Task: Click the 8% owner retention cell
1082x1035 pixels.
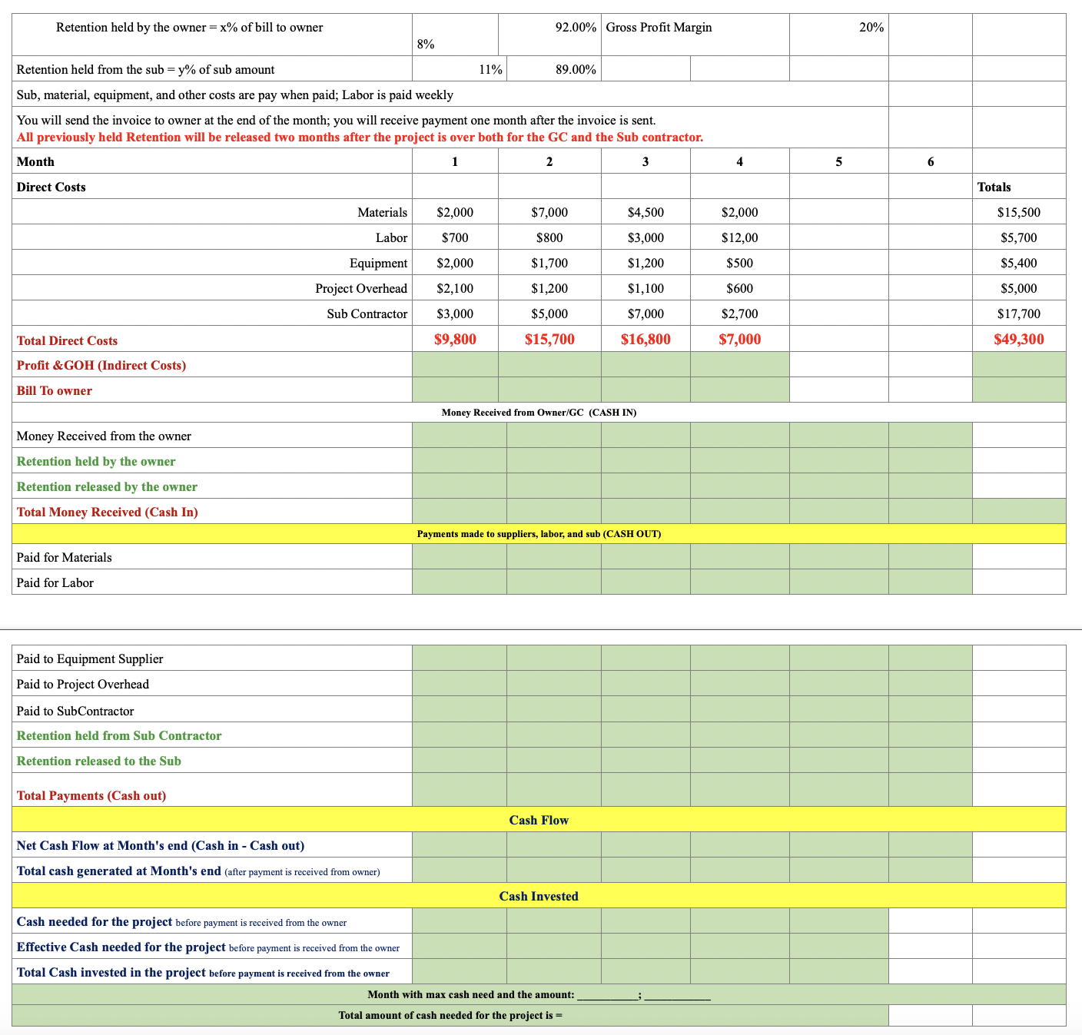Action: coord(455,35)
